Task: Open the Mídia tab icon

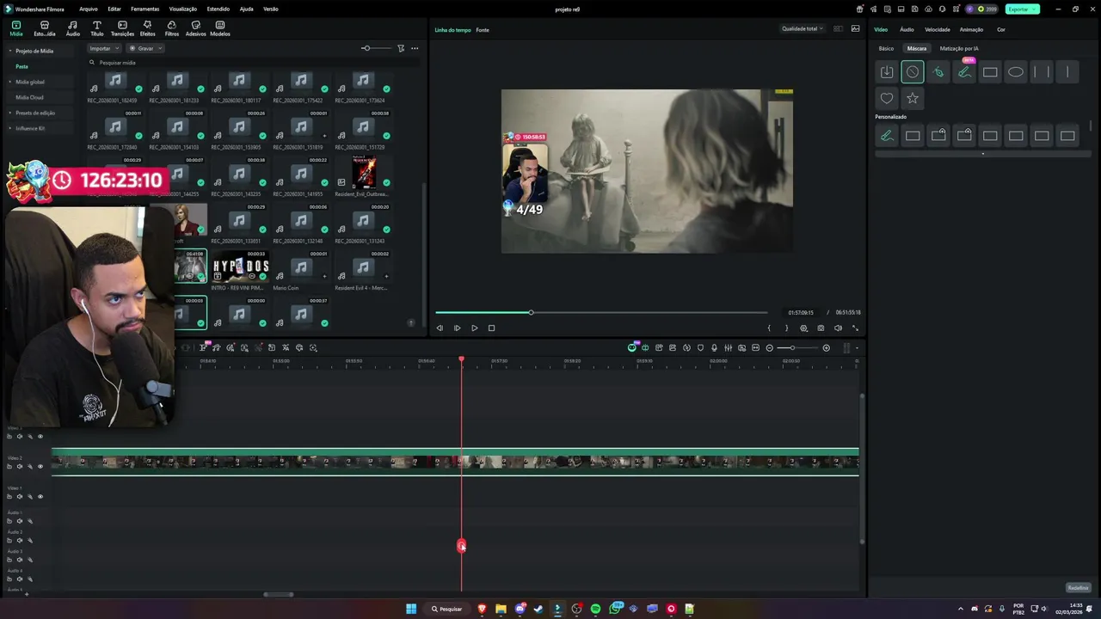Action: [15, 28]
